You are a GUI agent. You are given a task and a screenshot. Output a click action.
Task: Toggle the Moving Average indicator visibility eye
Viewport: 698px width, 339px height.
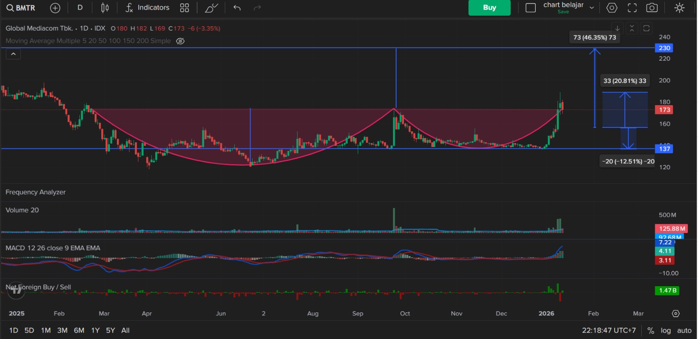pos(180,41)
